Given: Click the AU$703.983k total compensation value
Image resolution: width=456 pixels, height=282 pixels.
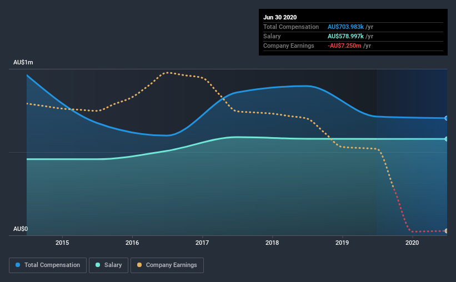Looking at the screenshot, I should [x=346, y=27].
